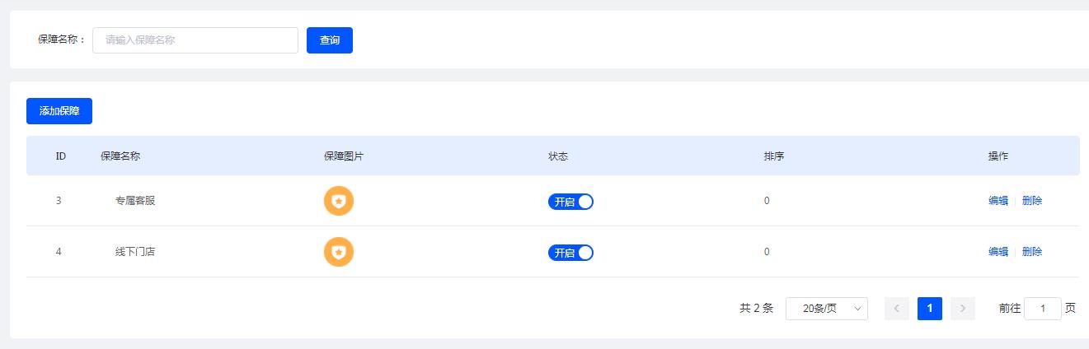This screenshot has width=1089, height=349.
Task: Click the 查询 search button
Action: (330, 40)
